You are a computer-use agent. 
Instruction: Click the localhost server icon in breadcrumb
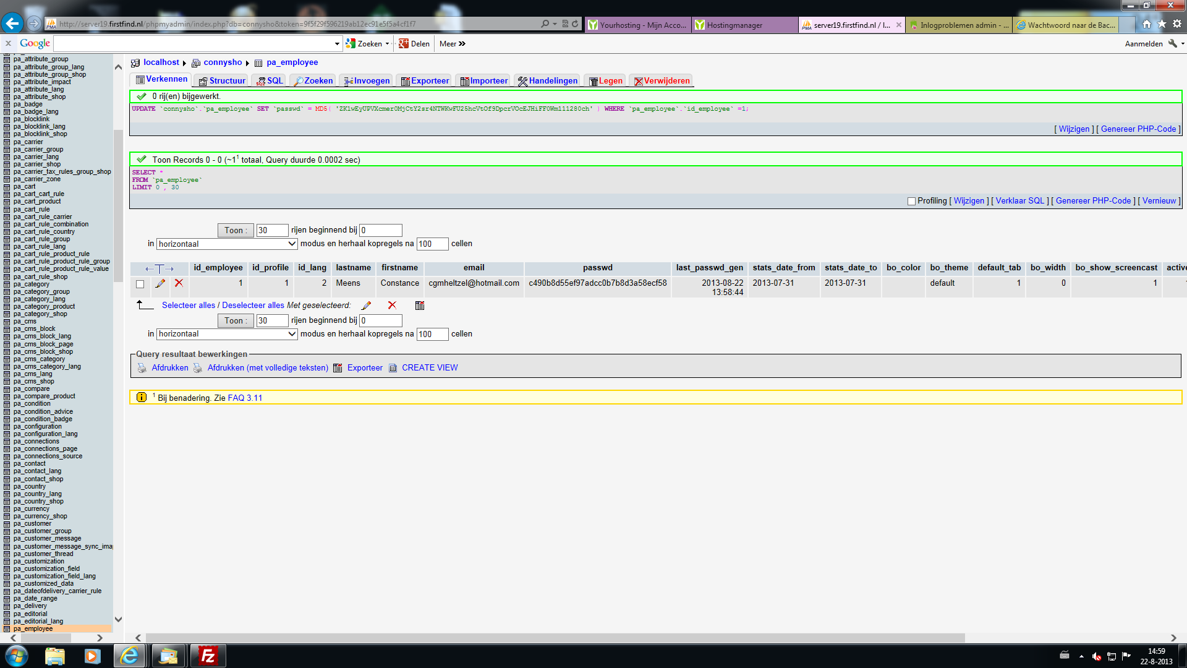pos(135,63)
